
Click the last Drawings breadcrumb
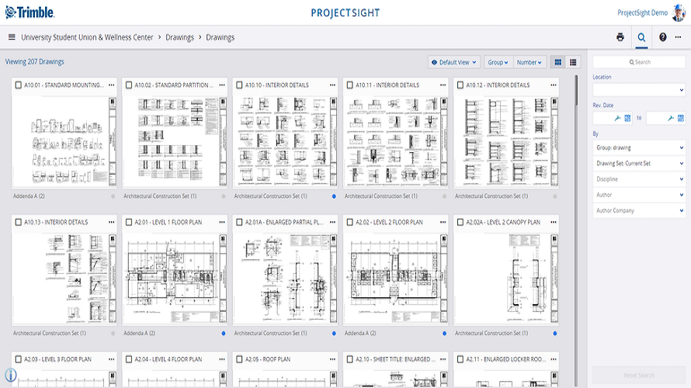click(x=220, y=37)
